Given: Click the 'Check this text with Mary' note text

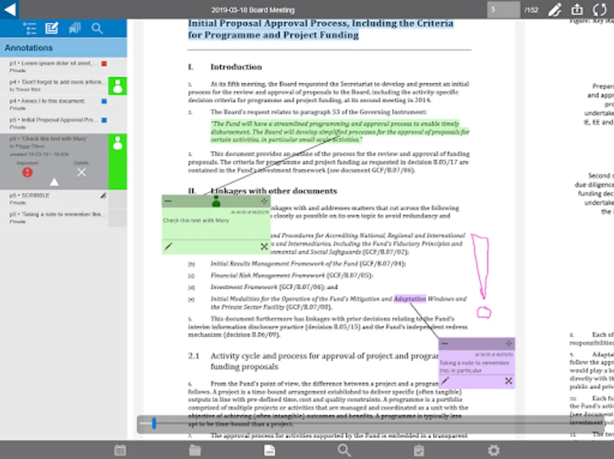Looking at the screenshot, I should (x=196, y=221).
